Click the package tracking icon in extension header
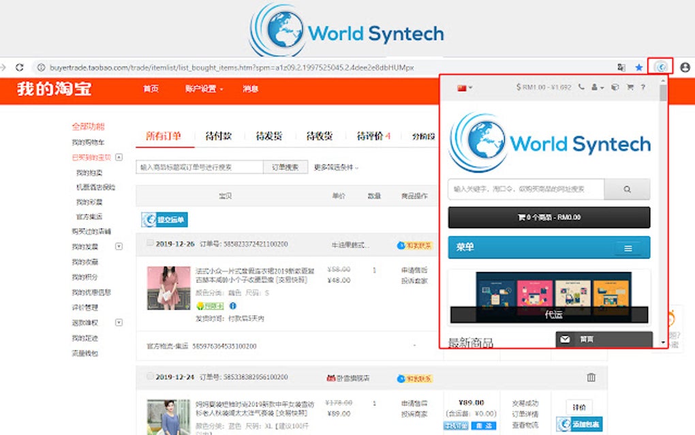Viewport: 695px width, 435px height. [615, 87]
